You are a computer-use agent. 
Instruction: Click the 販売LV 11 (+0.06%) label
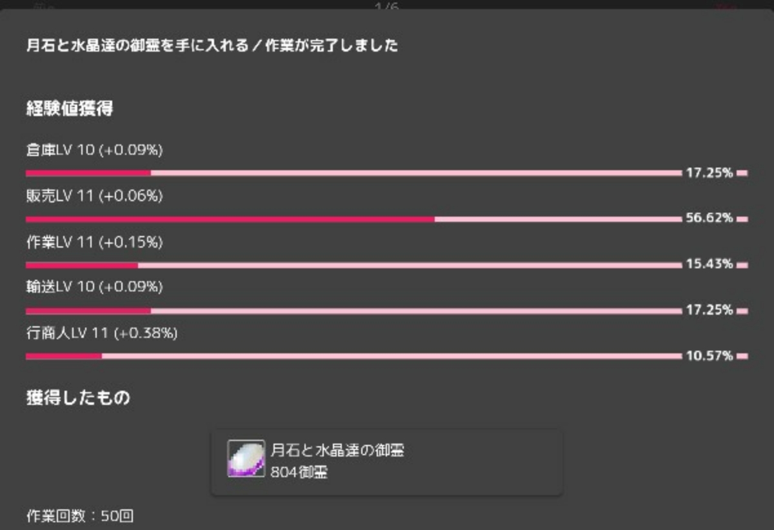click(x=94, y=196)
